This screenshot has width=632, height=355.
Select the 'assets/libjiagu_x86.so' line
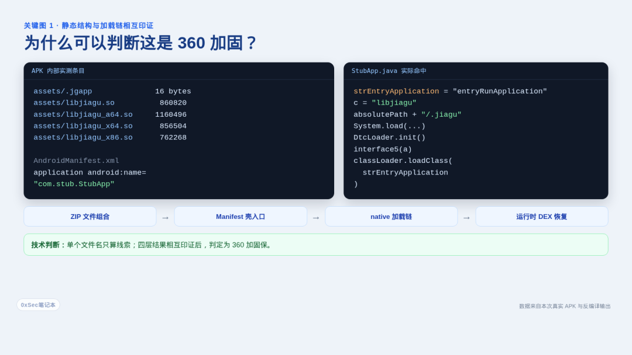coord(83,137)
